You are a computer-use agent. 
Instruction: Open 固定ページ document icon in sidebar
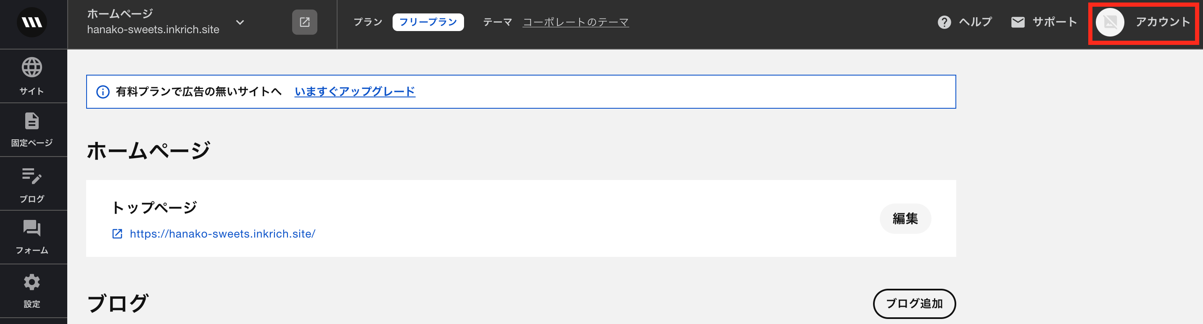click(32, 121)
